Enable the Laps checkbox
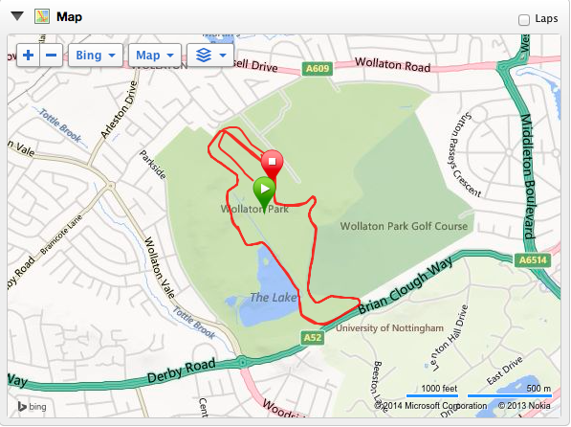The image size is (571, 427). click(x=524, y=20)
